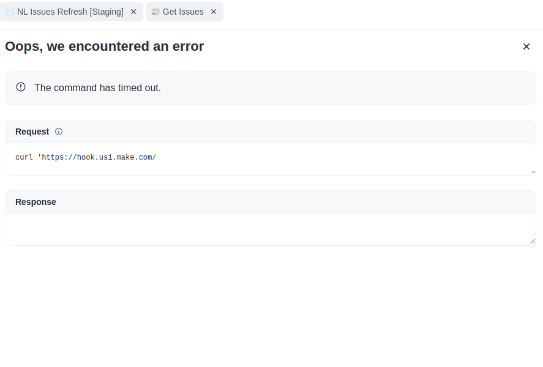Viewport: 543px width, 367px height.
Task: Click the word curl in the request
Action: pyautogui.click(x=24, y=158)
